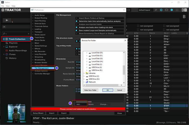Click the folder tree vertical scrollbar thumb

click(x=124, y=70)
